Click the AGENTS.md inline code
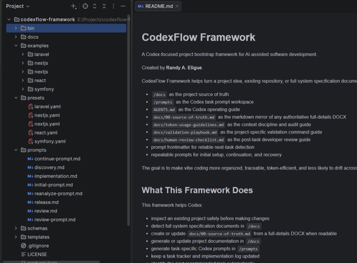The image size is (357, 263). pos(164,110)
